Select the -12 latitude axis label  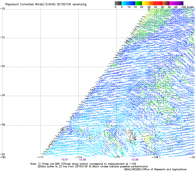pos(2,37)
